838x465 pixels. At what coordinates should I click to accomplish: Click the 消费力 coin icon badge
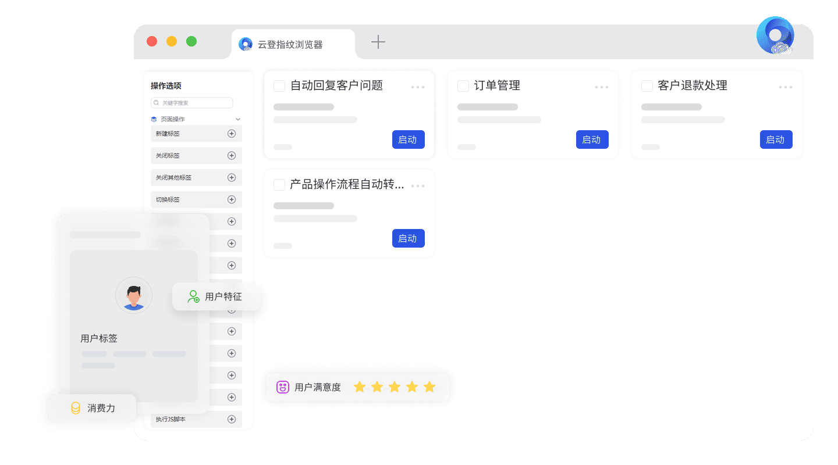pos(76,408)
